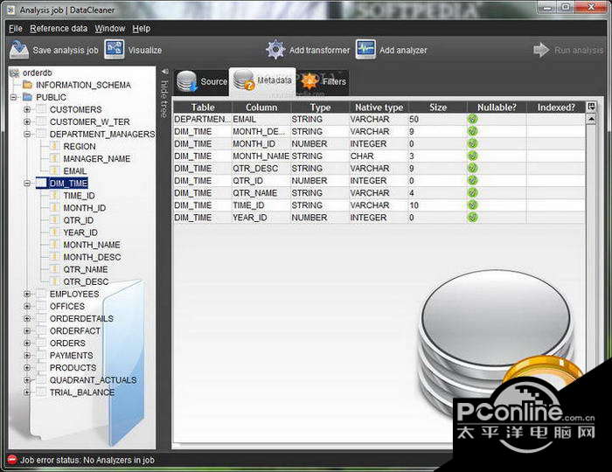Select the PRODUCTS tree item
This screenshot has height=472, width=612.
(x=73, y=367)
